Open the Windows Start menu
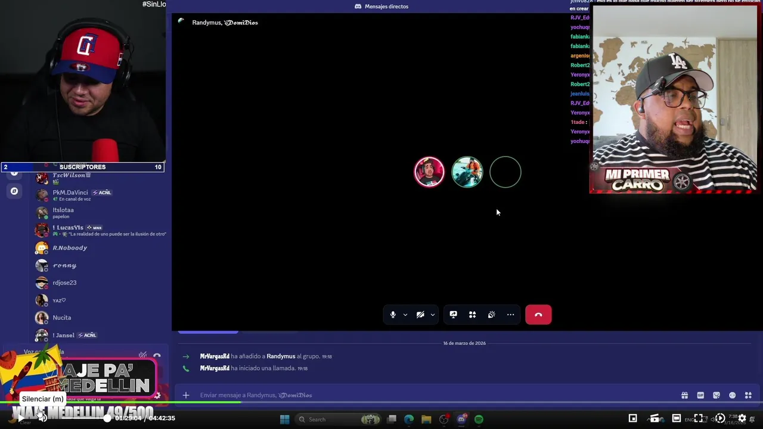The width and height of the screenshot is (763, 429). pos(284,419)
